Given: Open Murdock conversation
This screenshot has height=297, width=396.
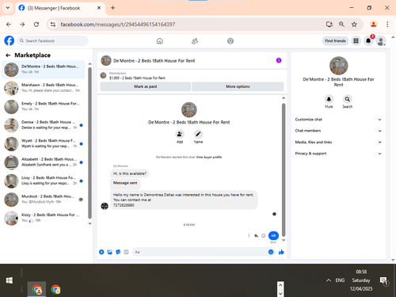Looking at the screenshot, I should 44,200.
